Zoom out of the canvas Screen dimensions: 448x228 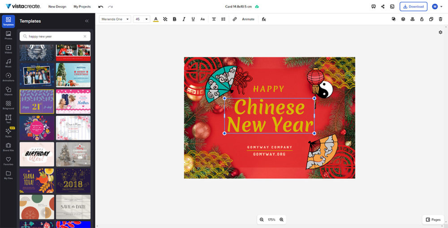[x=262, y=220]
